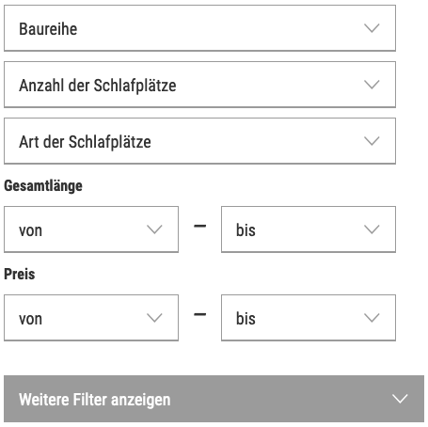Click the chevron in the Preis von field
This screenshot has height=427, width=428.
[154, 318]
